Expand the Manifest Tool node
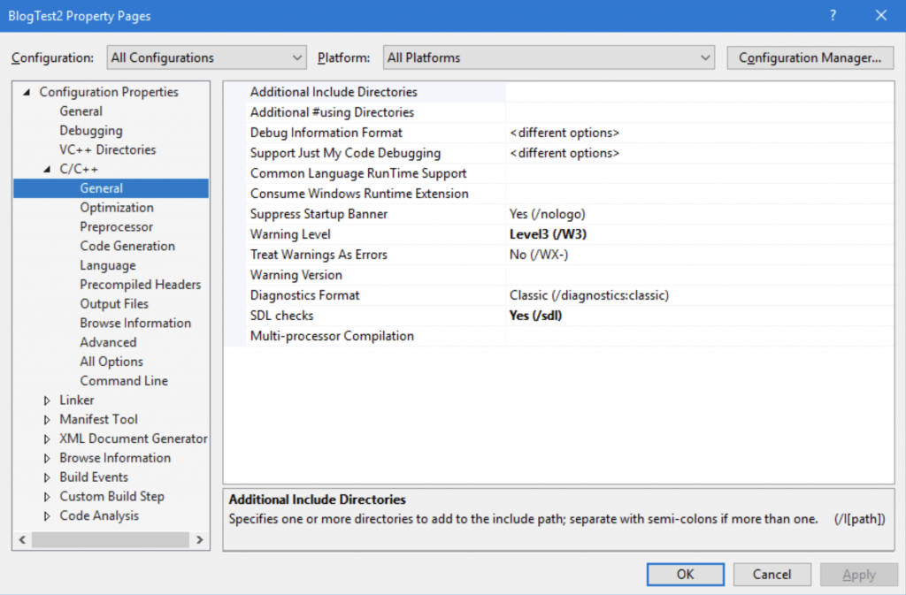This screenshot has height=595, width=906. (x=47, y=419)
